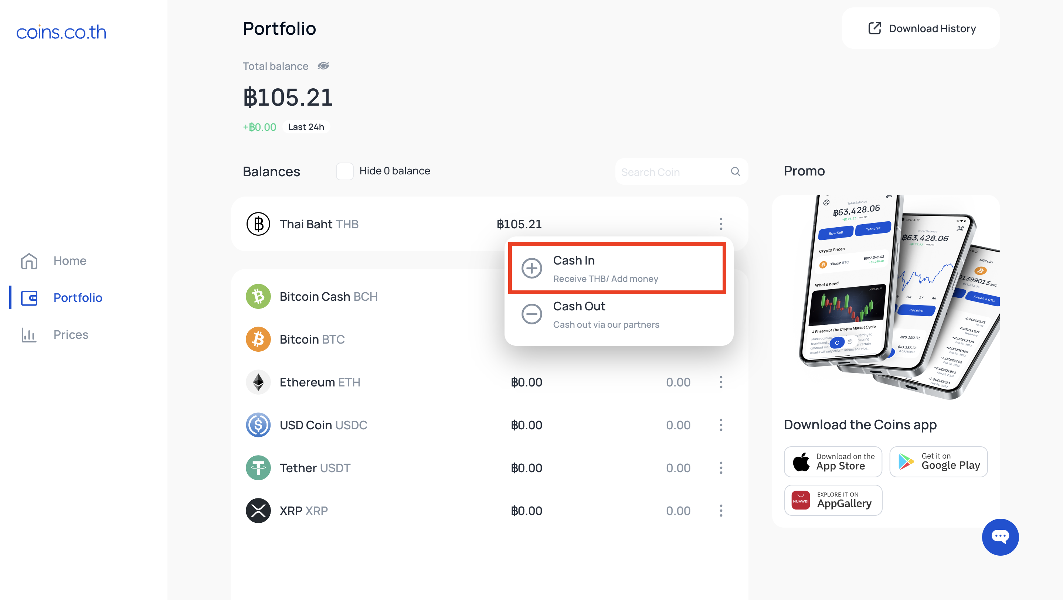
Task: Click the Portfolio wallet icon
Action: (x=29, y=298)
